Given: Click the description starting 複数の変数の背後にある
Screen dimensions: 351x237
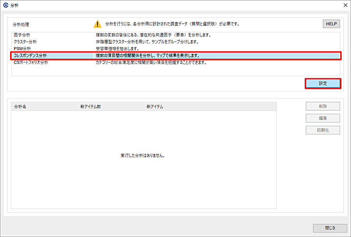Looking at the screenshot, I should coord(153,35).
